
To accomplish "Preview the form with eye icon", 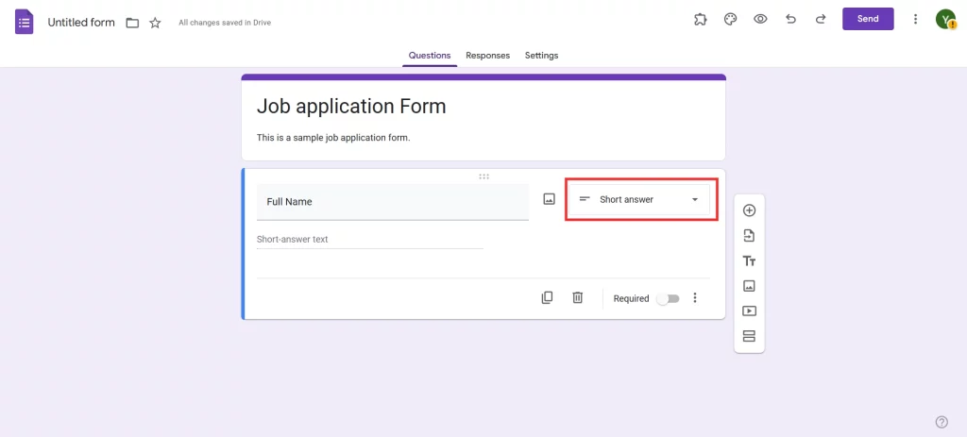I will pyautogui.click(x=760, y=19).
